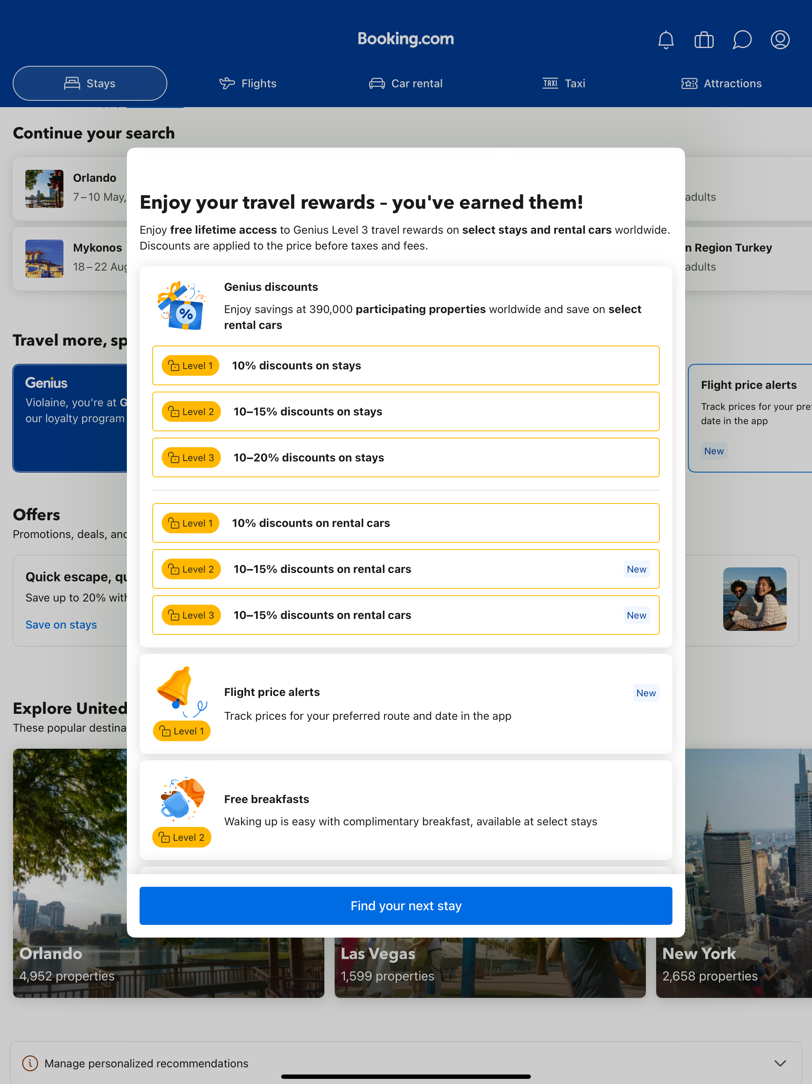Open the Las Vegas 1,599 properties destination
This screenshot has height=1084, width=812.
(x=490, y=967)
